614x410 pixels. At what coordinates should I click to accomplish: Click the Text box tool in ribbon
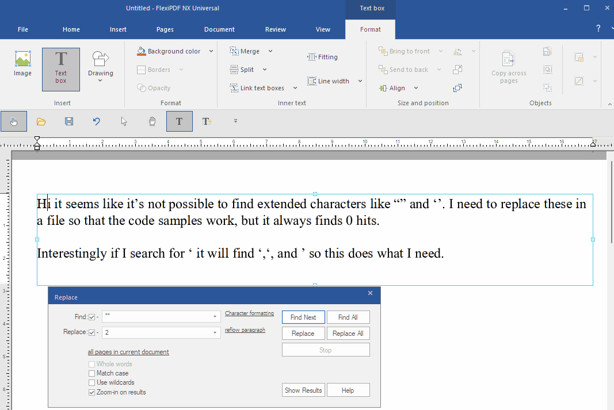point(60,69)
